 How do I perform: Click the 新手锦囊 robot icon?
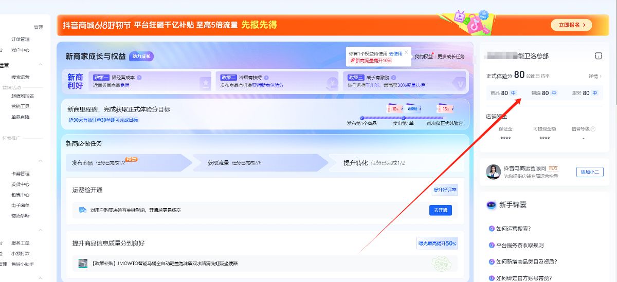(491, 204)
